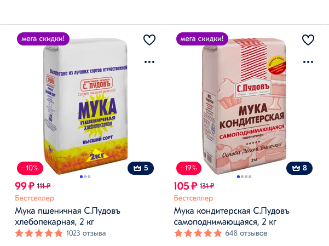
Task: Click the -10% discount badge
Action: click(30, 168)
